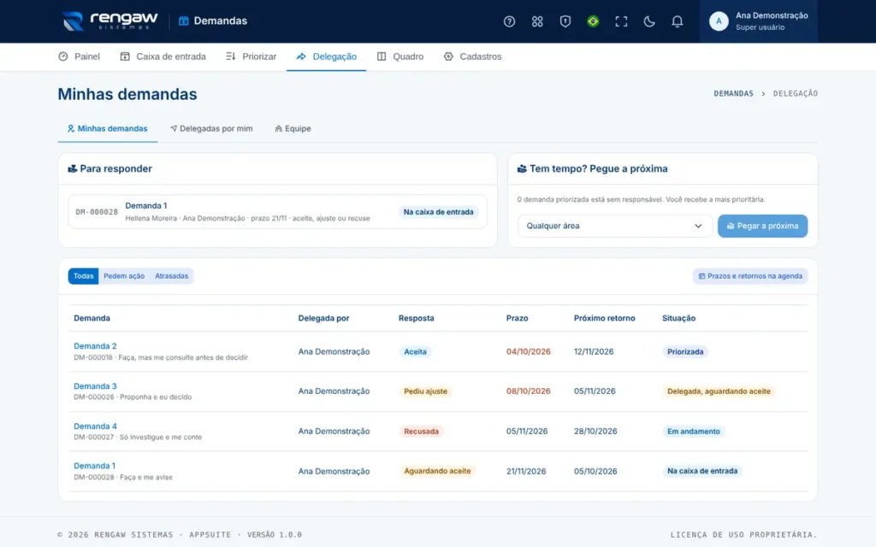Click the user avatar circle
876x547 pixels.
click(719, 21)
